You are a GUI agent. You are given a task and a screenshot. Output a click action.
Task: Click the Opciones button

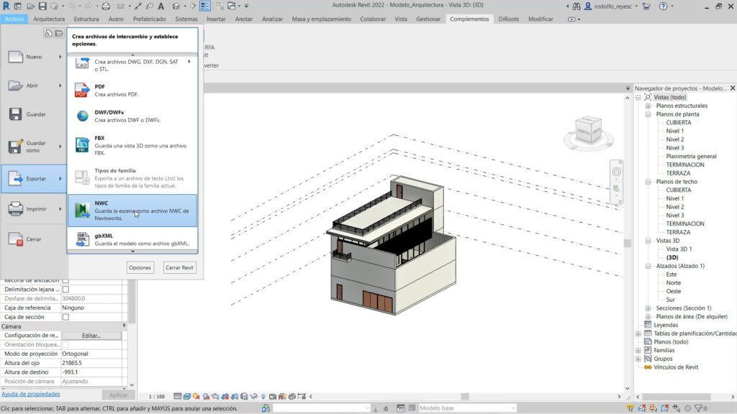(140, 267)
